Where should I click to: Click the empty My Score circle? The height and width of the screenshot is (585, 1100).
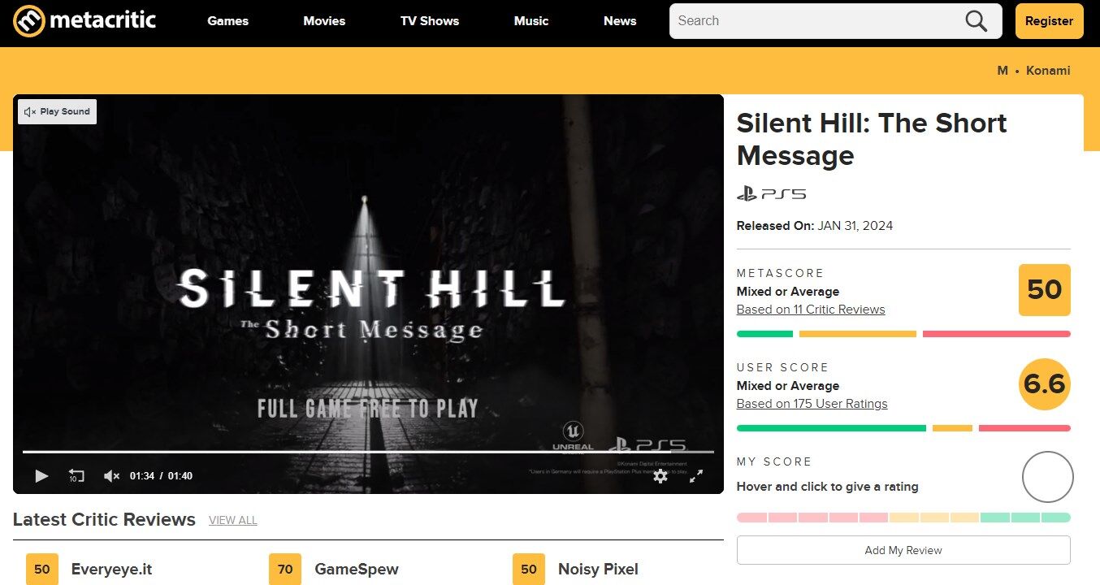click(x=1048, y=477)
